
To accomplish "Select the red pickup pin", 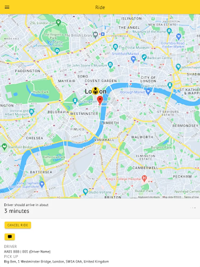I will coord(100,101).
